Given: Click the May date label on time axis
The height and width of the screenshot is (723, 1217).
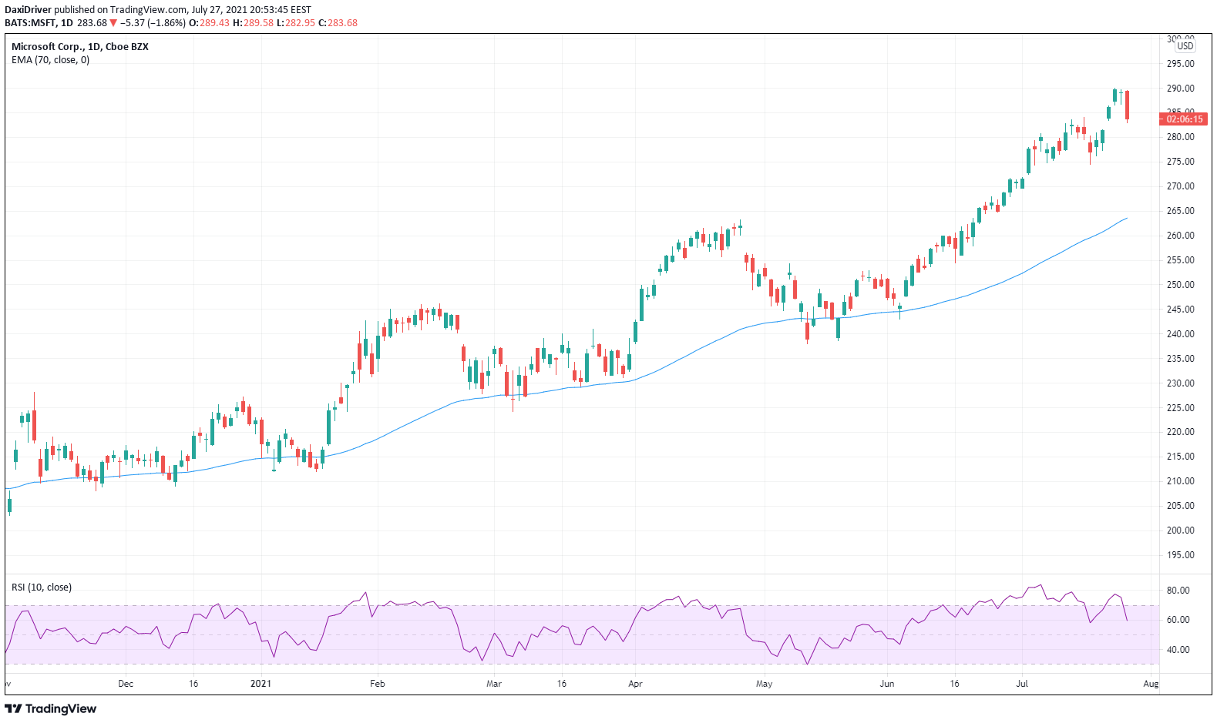Looking at the screenshot, I should pos(764,684).
